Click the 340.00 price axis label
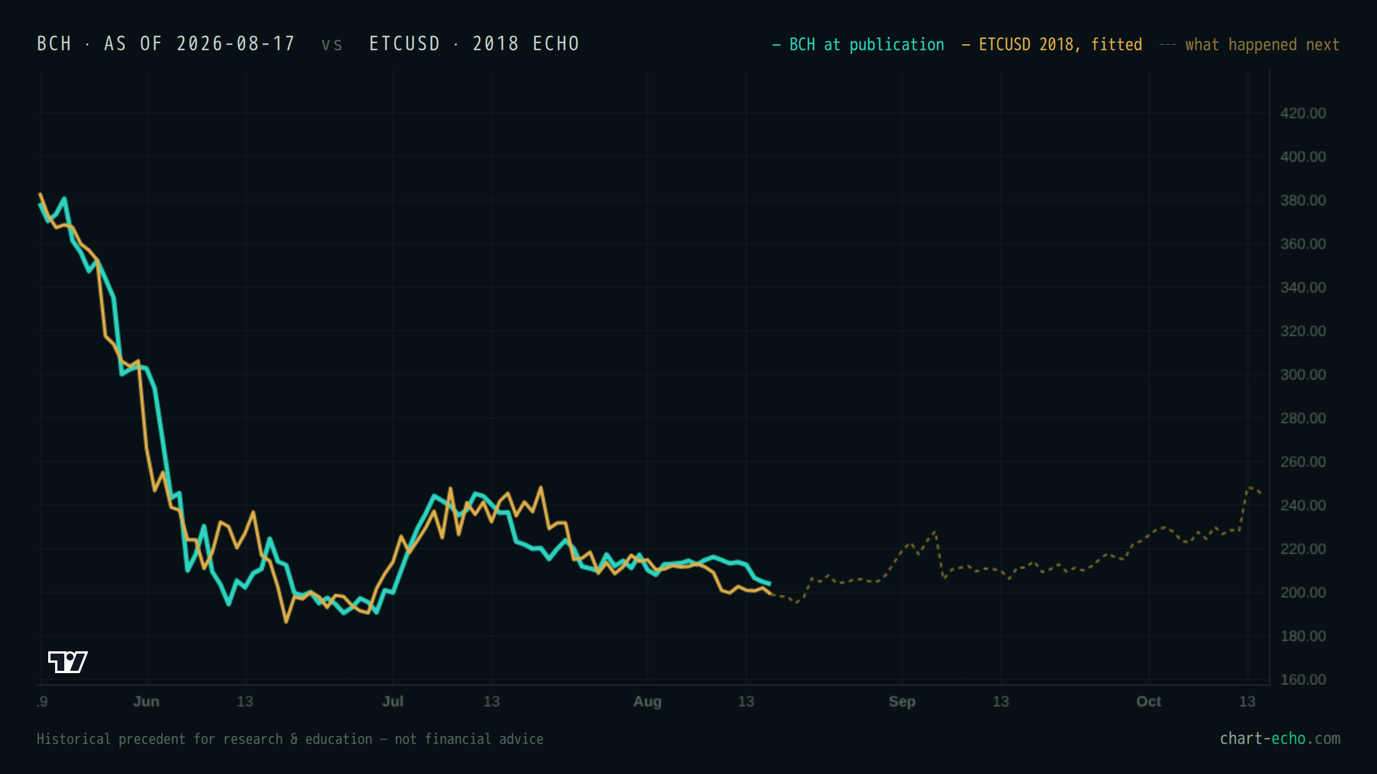 (1303, 287)
